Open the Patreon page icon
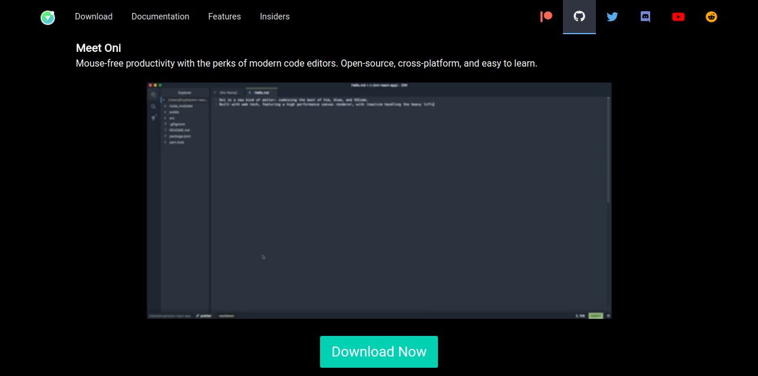 546,17
